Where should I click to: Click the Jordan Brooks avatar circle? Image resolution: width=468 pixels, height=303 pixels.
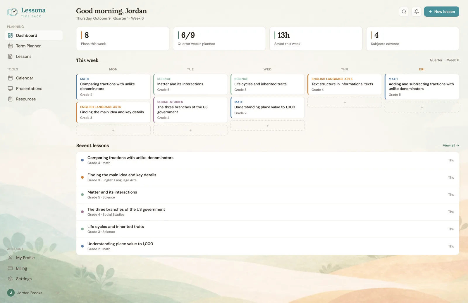pos(11,293)
